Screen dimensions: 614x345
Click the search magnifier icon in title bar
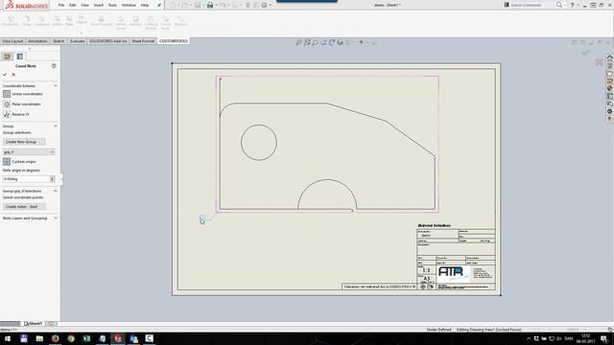click(558, 5)
